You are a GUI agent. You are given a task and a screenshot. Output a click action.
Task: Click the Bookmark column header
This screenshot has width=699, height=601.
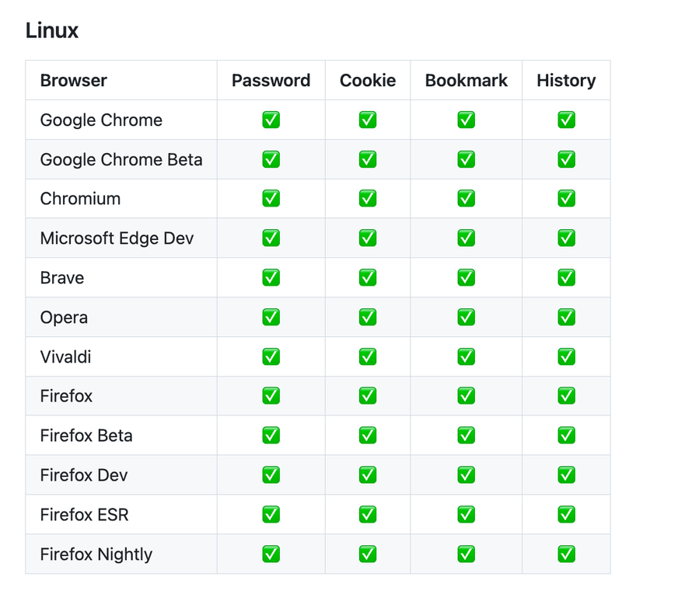point(467,81)
